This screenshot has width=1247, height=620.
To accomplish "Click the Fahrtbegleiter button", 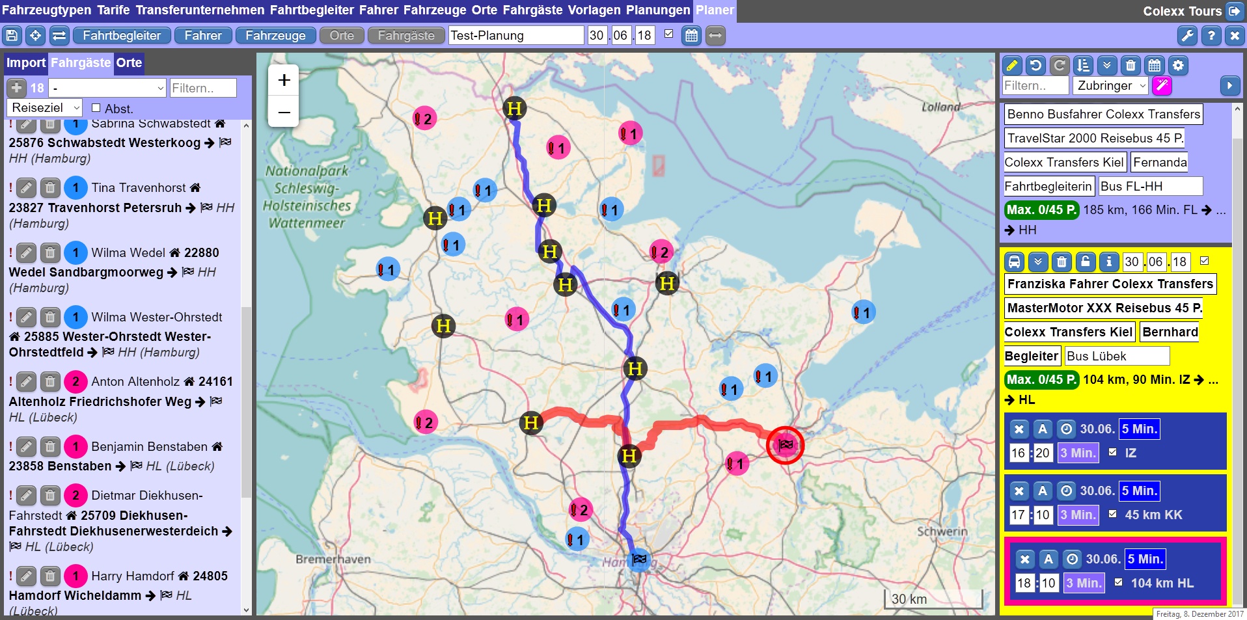I will [x=122, y=36].
